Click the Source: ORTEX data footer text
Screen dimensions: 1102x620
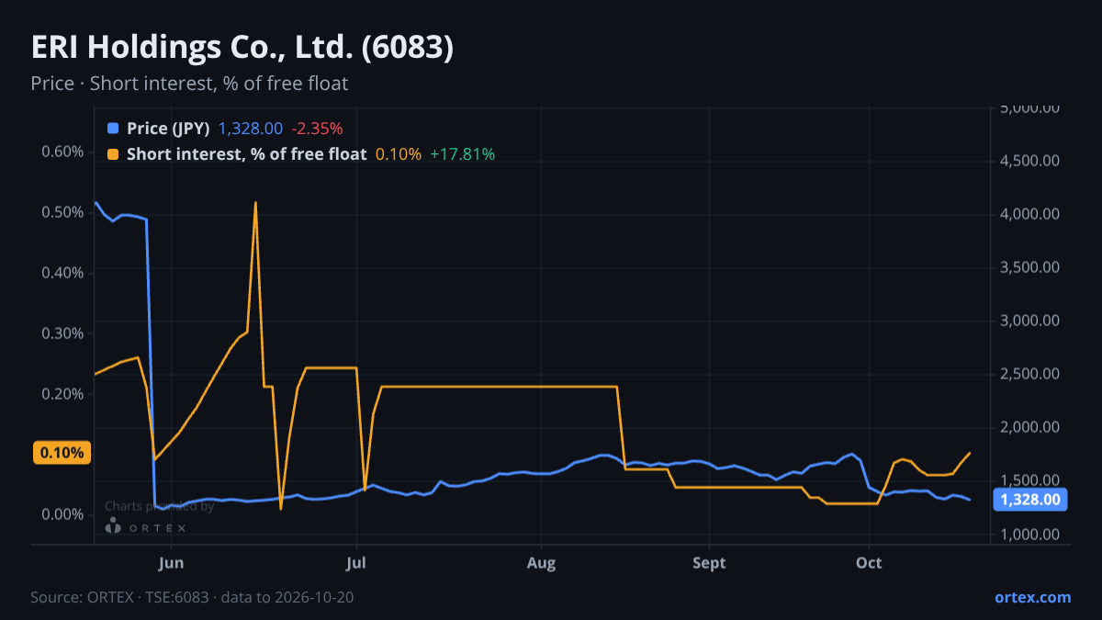[x=192, y=597]
